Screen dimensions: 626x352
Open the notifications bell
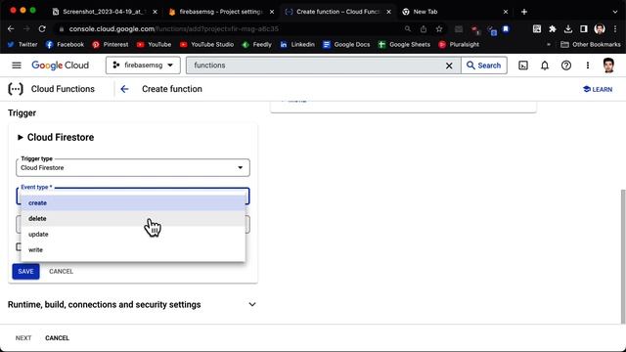pos(545,66)
